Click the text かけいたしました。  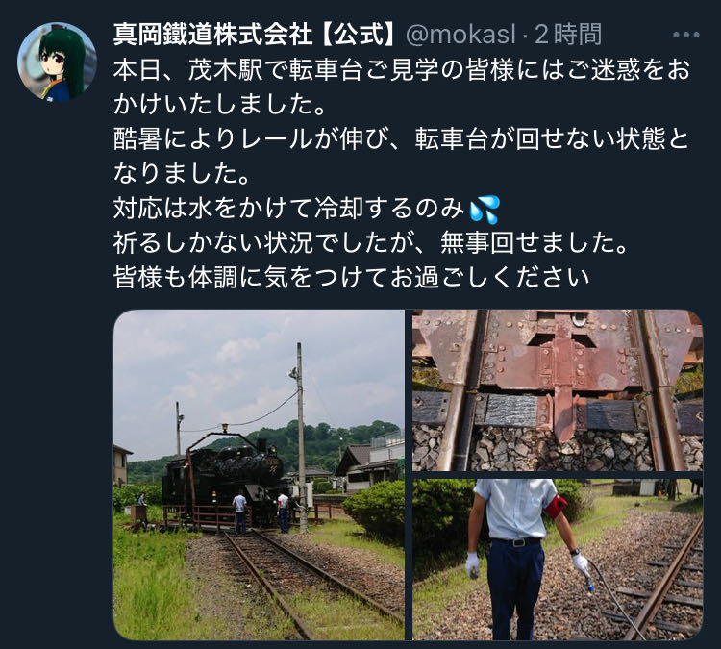coord(220,105)
